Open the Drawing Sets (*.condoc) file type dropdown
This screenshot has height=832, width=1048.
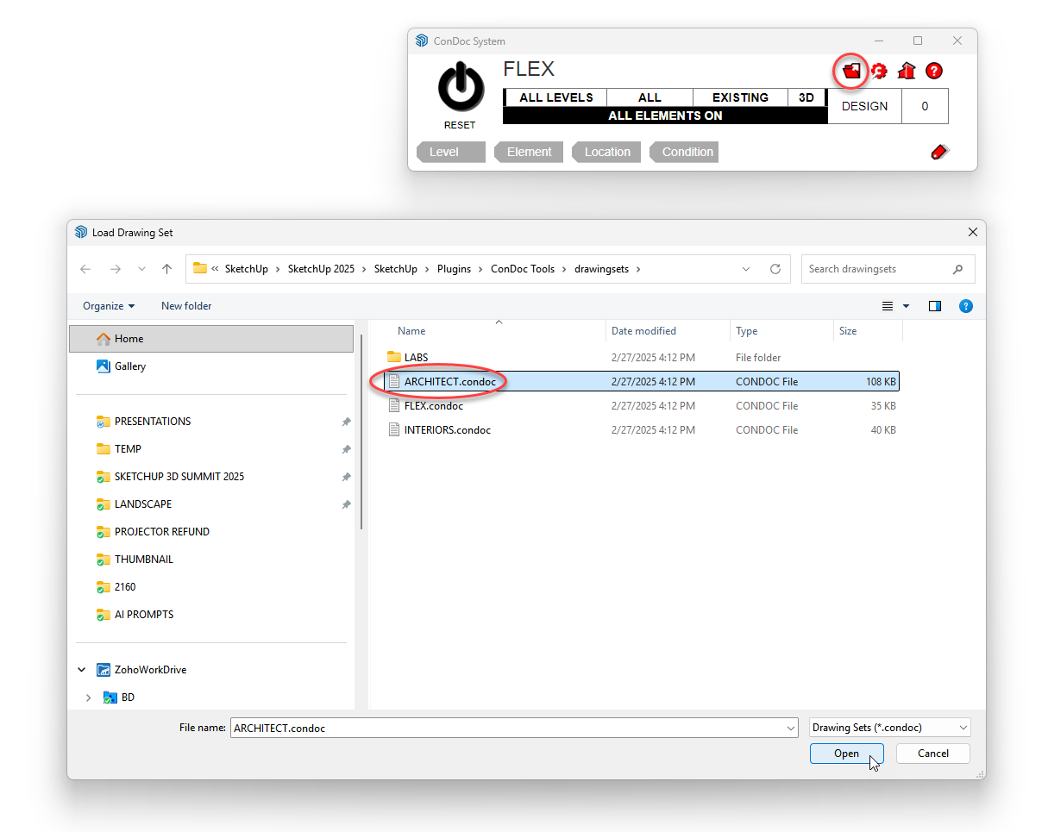[x=890, y=728]
